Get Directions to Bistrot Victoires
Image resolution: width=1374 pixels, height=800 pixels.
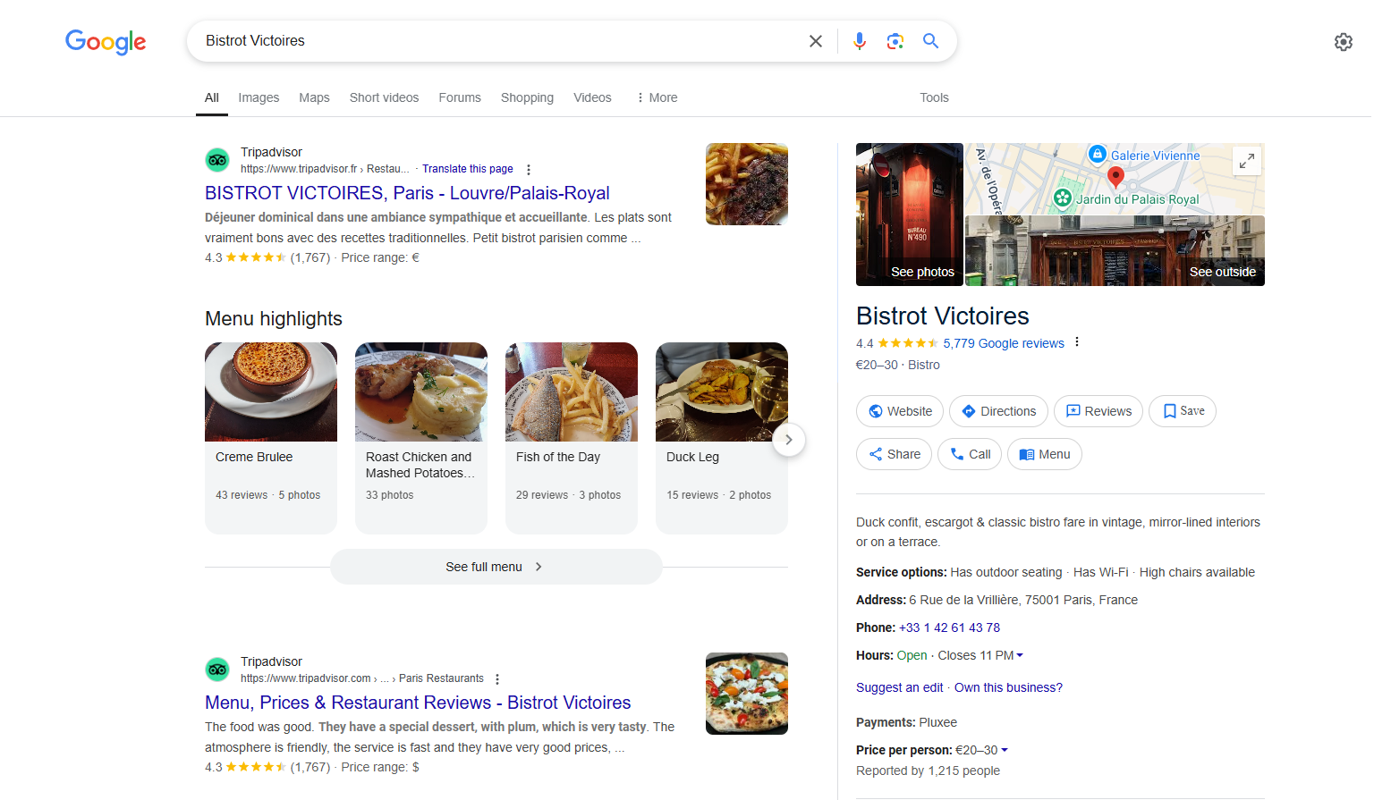[997, 411]
